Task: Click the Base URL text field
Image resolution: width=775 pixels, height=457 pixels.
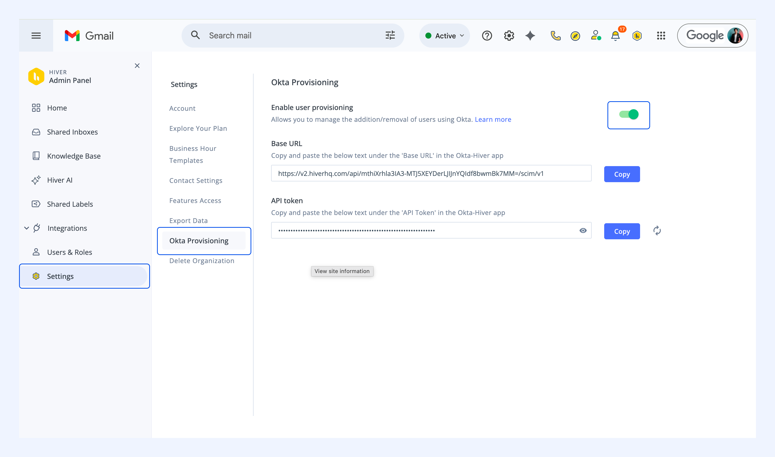Action: coord(431,173)
